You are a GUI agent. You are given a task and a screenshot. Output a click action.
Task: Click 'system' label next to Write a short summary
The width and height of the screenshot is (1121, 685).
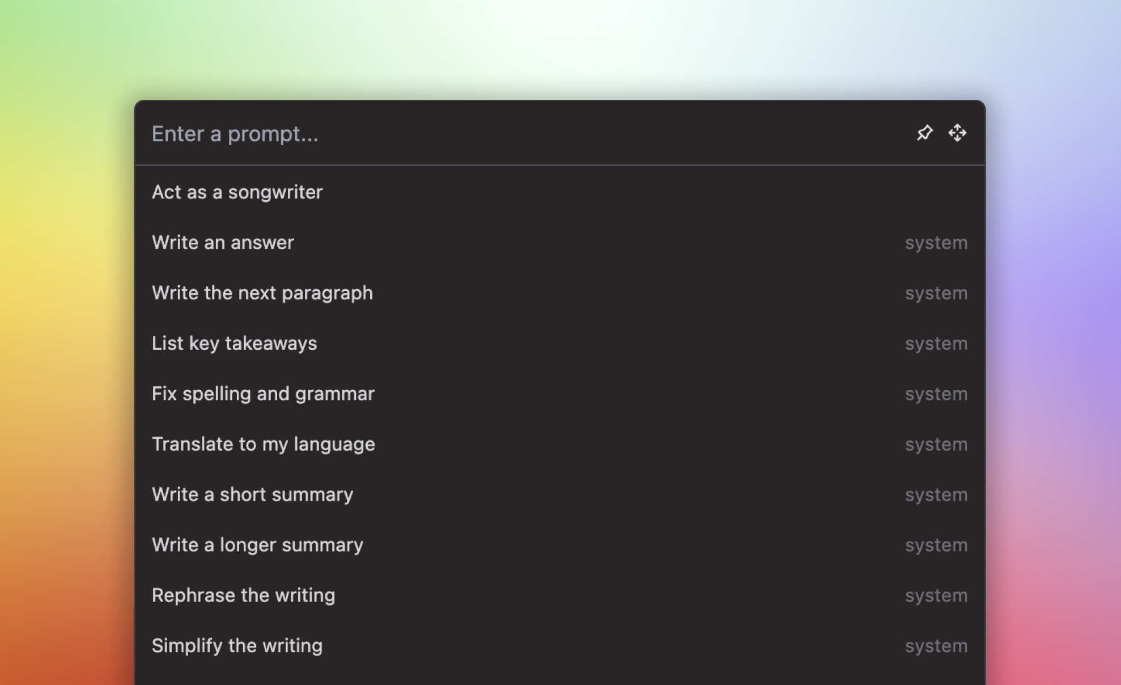(936, 494)
